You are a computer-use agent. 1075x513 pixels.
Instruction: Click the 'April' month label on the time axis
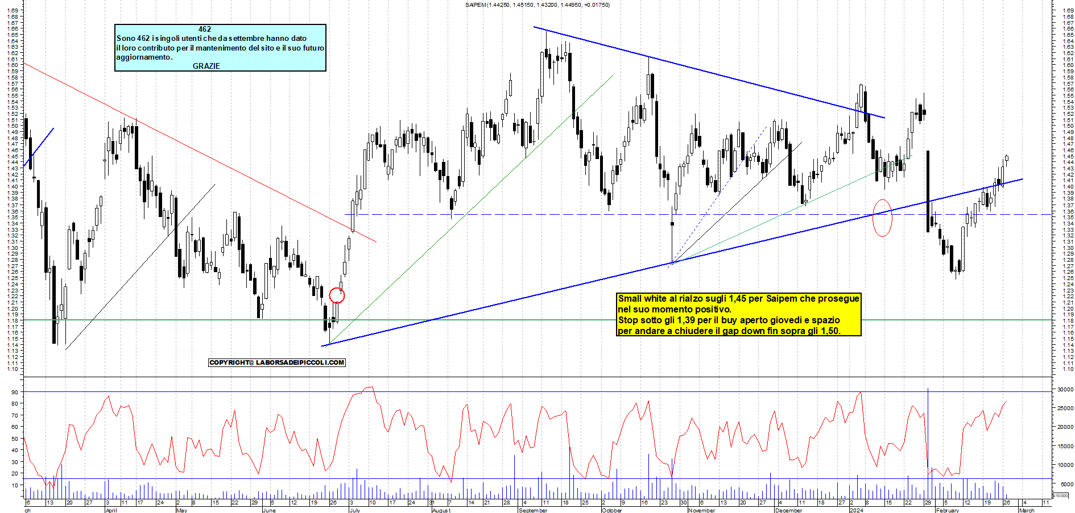(x=111, y=510)
